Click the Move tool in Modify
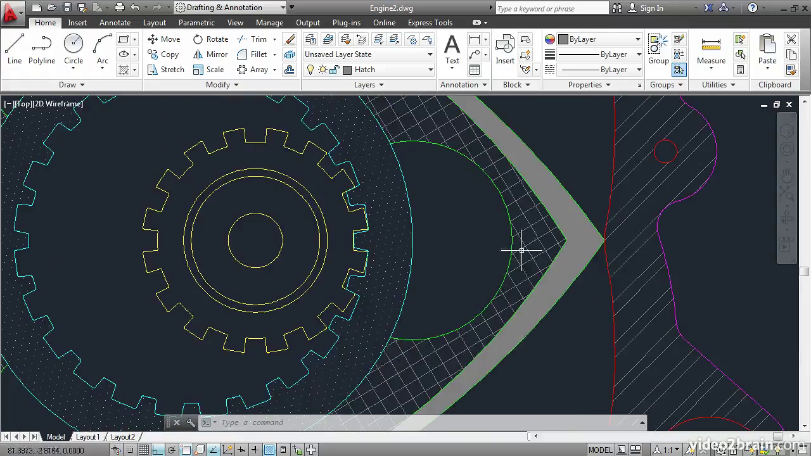Viewport: 811px width, 456px height. pos(164,39)
